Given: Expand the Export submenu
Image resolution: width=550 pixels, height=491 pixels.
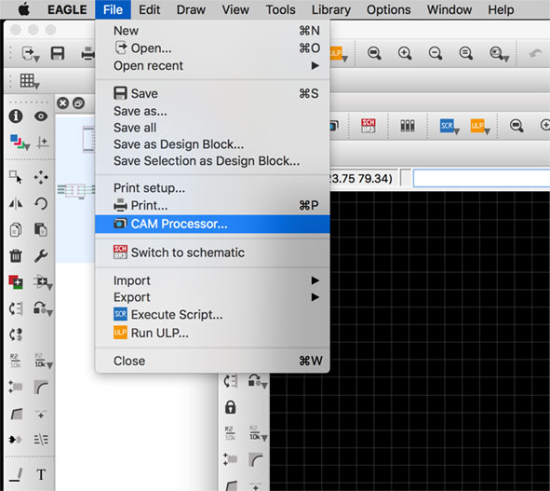Looking at the screenshot, I should 212,297.
